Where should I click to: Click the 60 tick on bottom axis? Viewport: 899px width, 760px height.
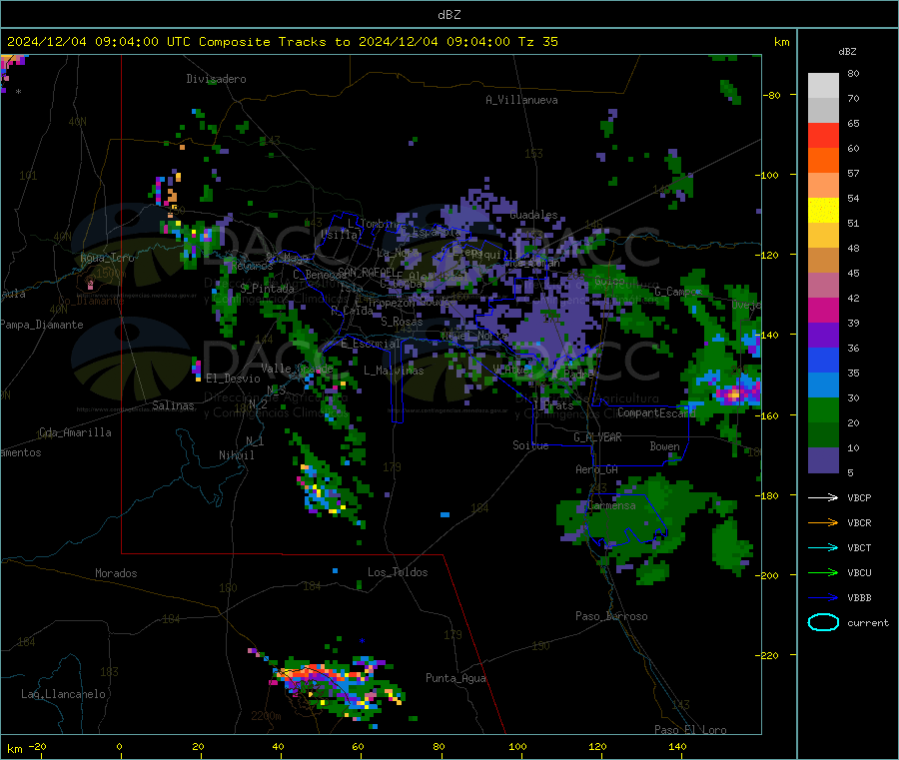(x=358, y=746)
